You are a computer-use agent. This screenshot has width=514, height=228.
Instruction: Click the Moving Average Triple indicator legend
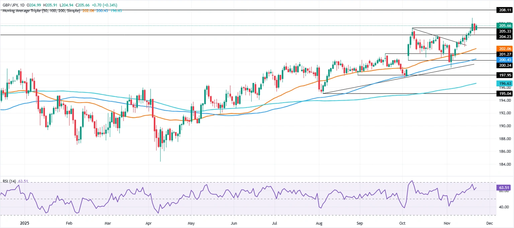click(x=40, y=11)
